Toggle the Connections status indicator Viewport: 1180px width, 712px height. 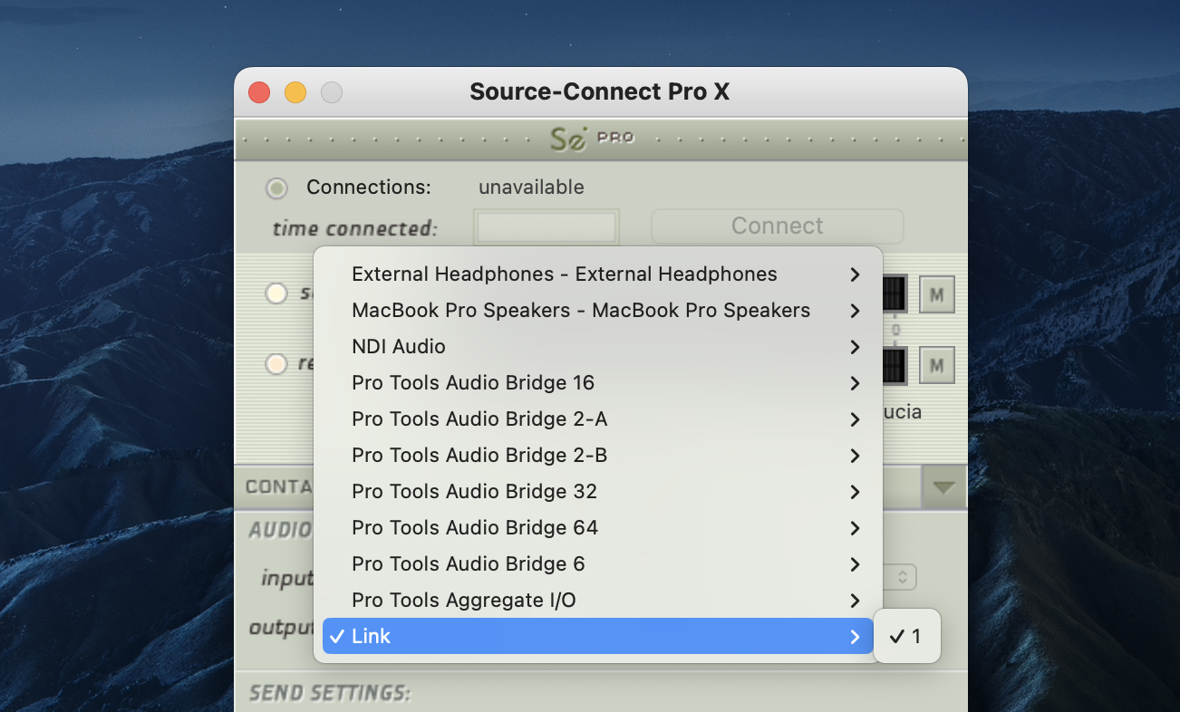pyautogui.click(x=276, y=188)
